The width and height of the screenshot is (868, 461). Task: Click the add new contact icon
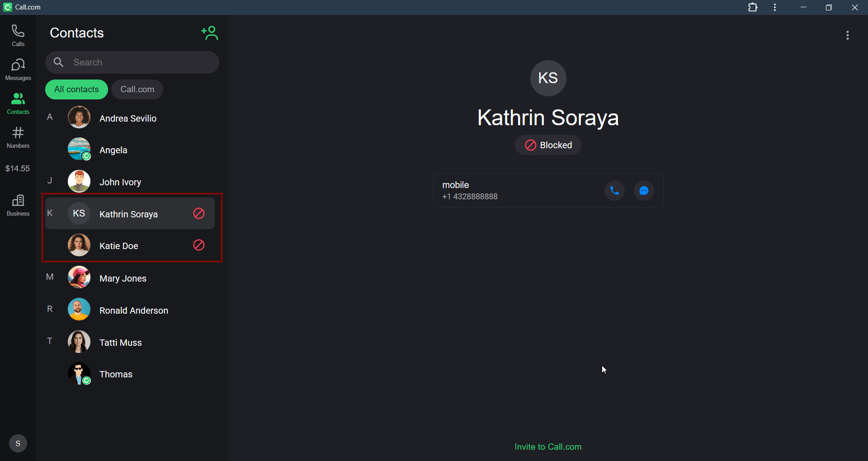210,33
